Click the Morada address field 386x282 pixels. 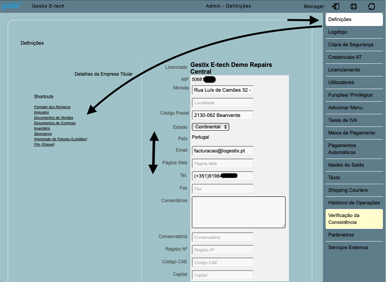tap(222, 90)
